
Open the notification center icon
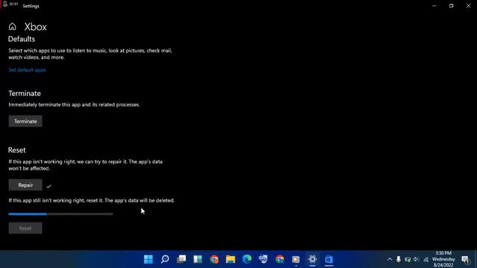click(465, 260)
